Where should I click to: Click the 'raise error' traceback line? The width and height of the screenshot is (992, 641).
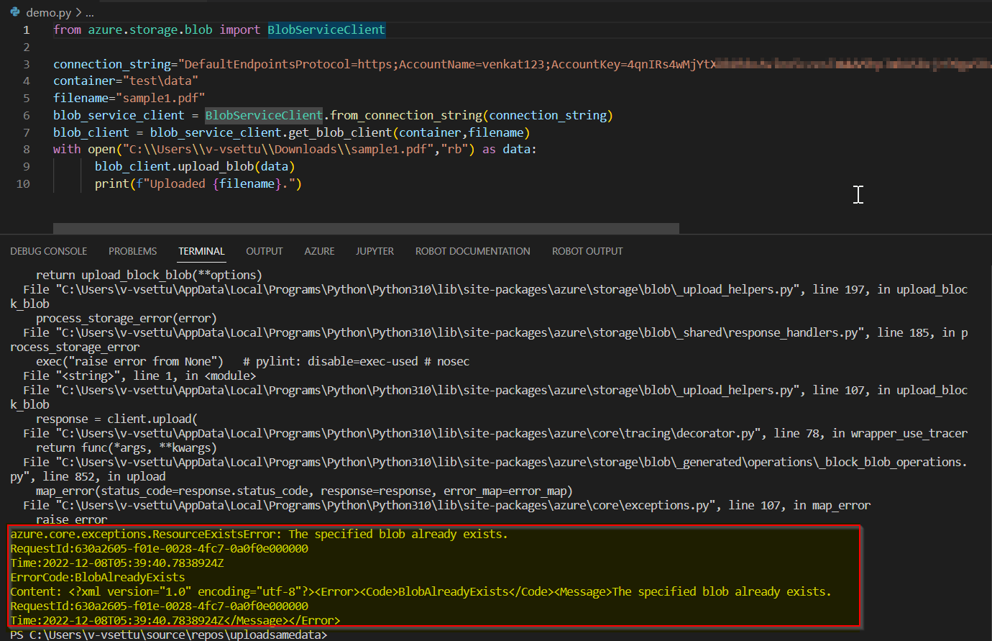71,519
